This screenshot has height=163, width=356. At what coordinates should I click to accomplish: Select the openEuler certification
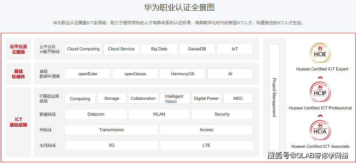pyautogui.click(x=88, y=74)
